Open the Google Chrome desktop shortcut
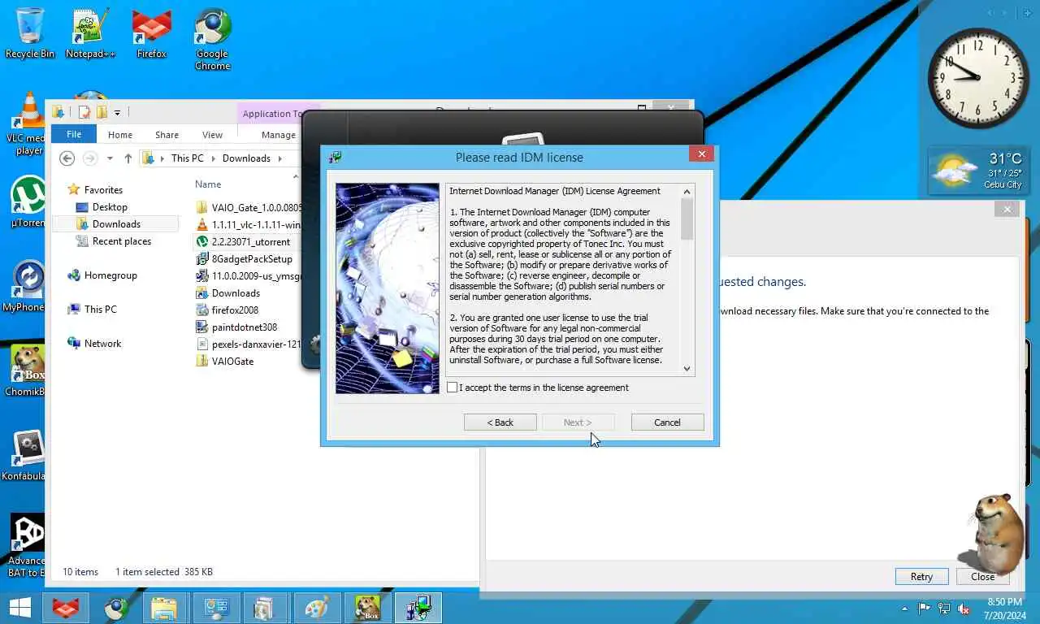The width and height of the screenshot is (1040, 624). (x=212, y=39)
